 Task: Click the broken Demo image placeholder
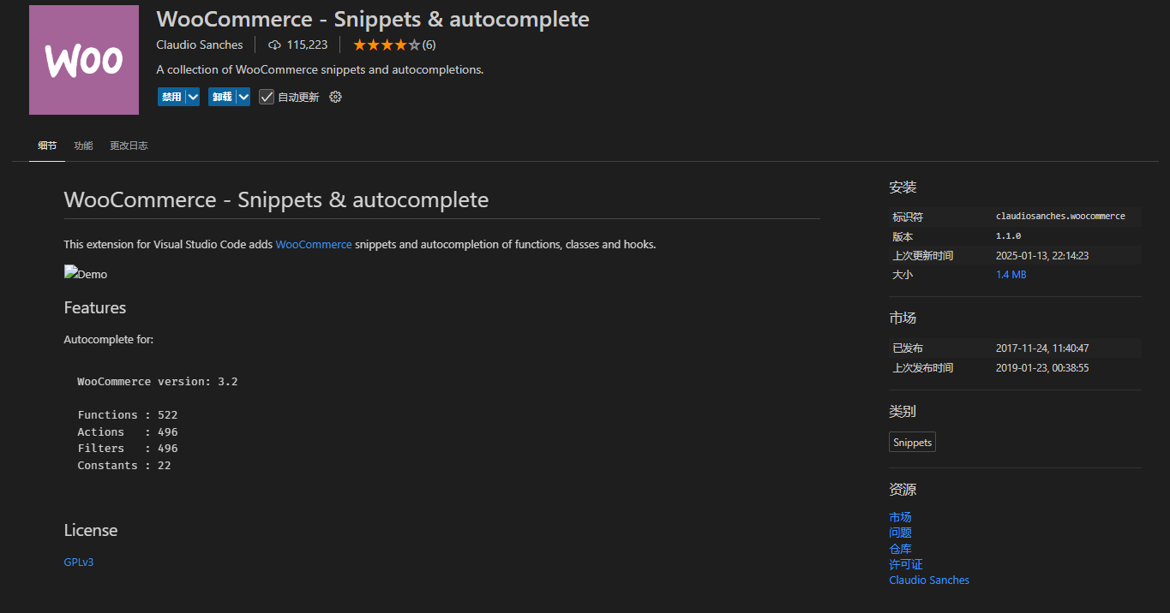[x=86, y=274]
